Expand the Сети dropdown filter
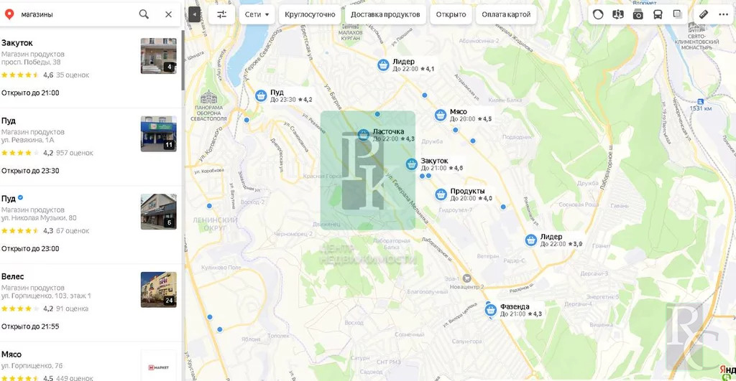 (257, 14)
